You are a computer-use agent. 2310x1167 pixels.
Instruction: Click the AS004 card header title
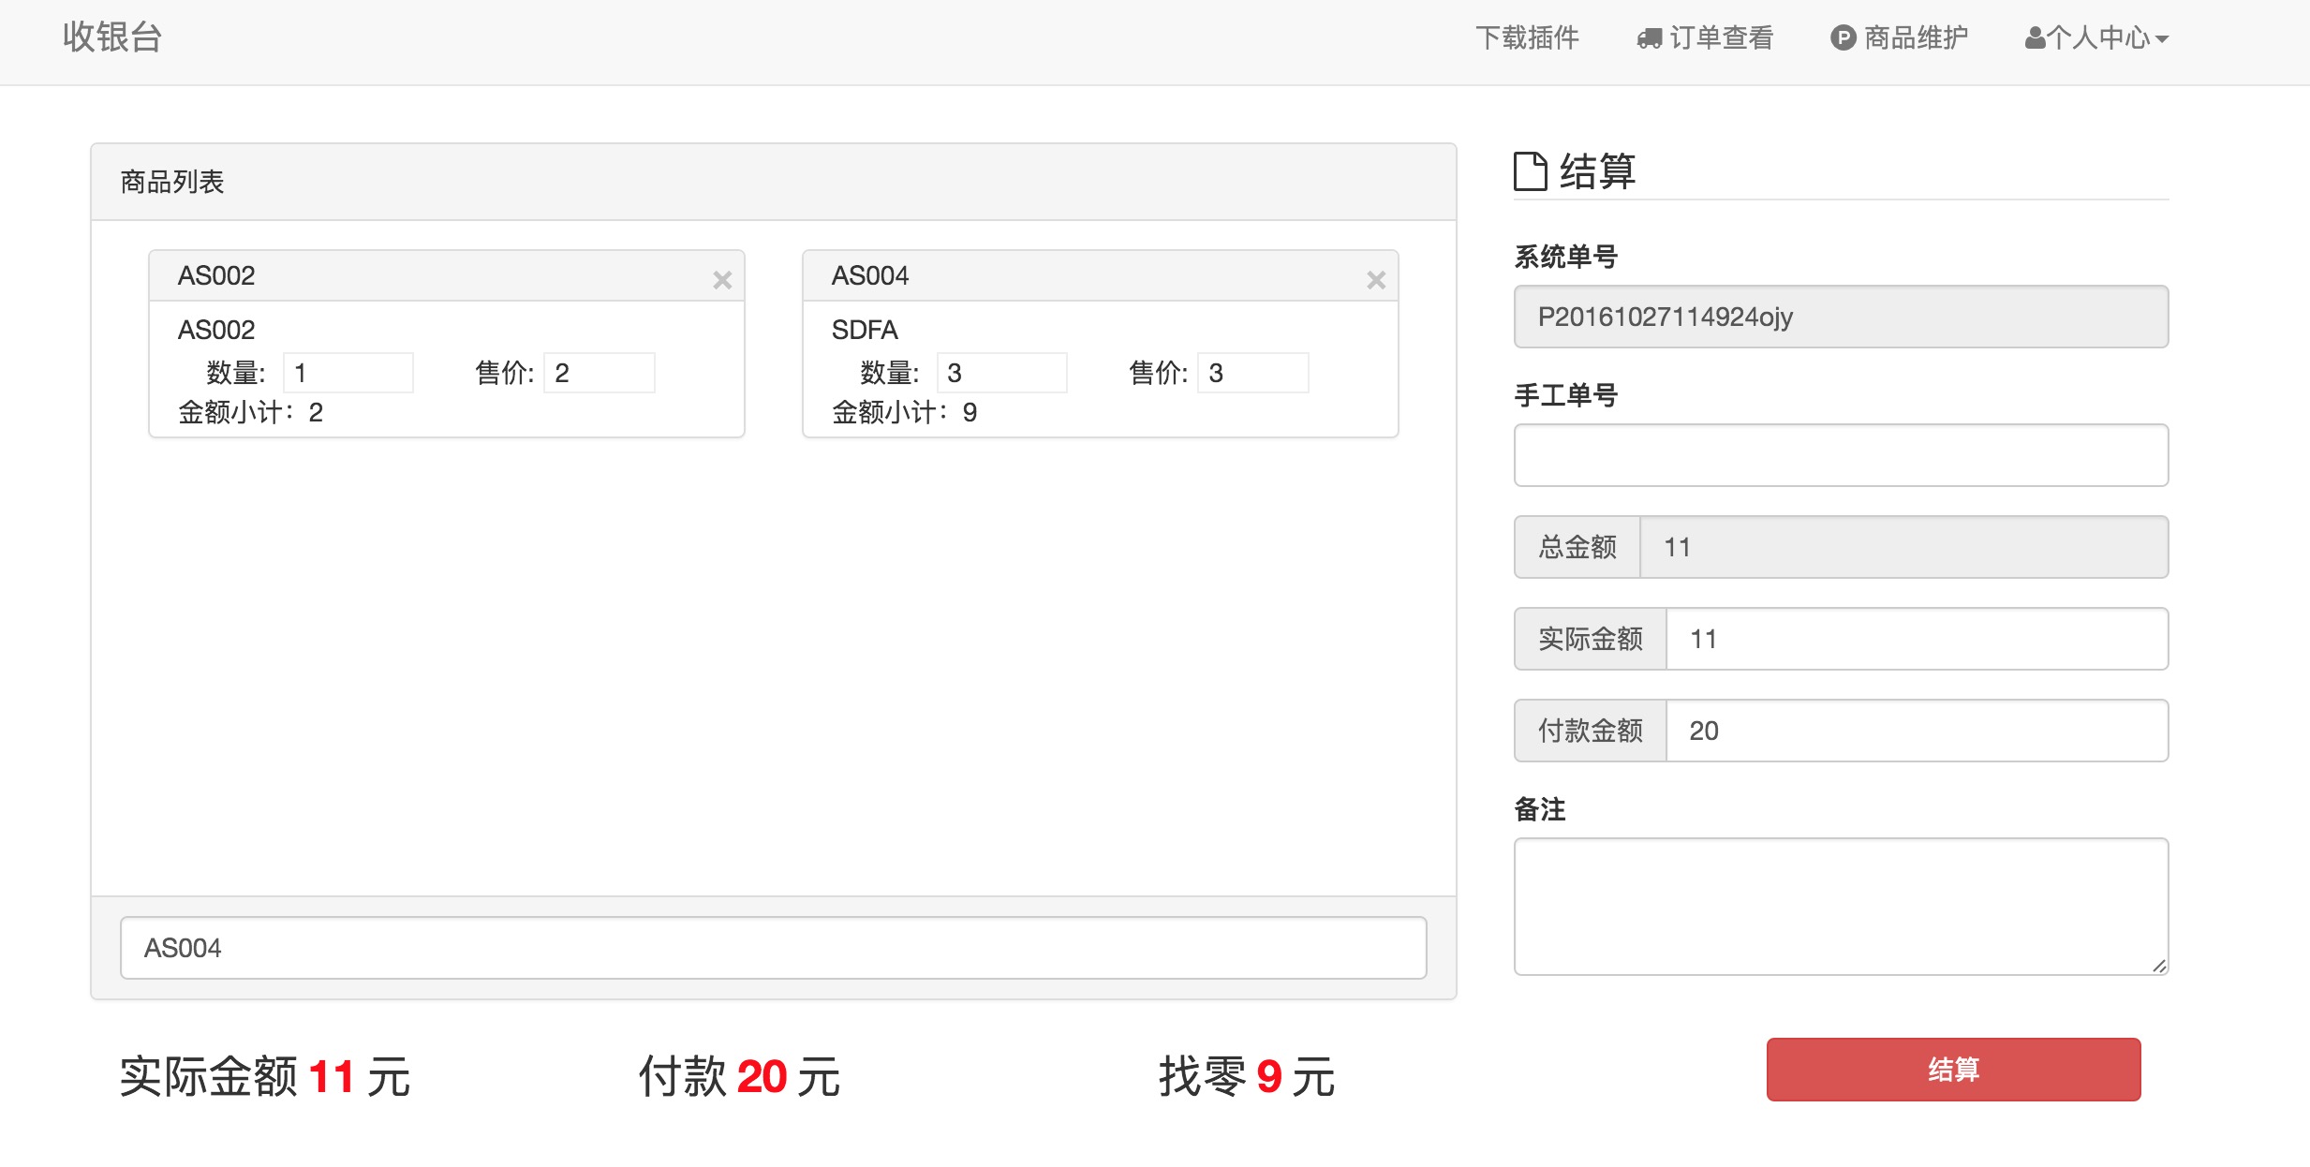[x=870, y=275]
